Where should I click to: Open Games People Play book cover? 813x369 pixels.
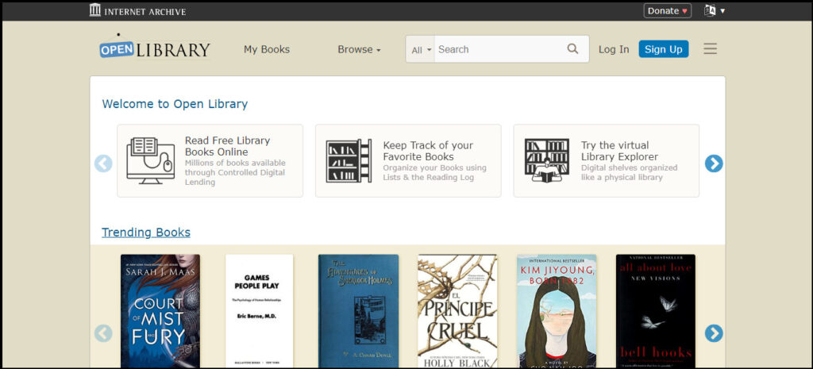[x=260, y=311]
